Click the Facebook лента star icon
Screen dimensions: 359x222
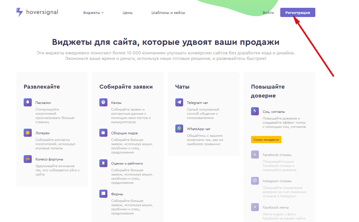click(255, 207)
